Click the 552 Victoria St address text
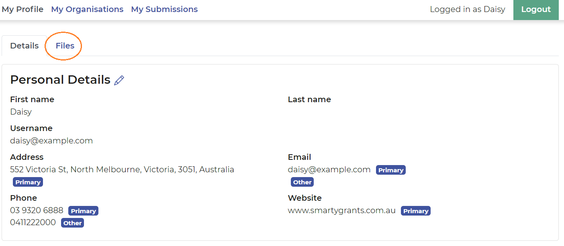564x246 pixels. (122, 169)
